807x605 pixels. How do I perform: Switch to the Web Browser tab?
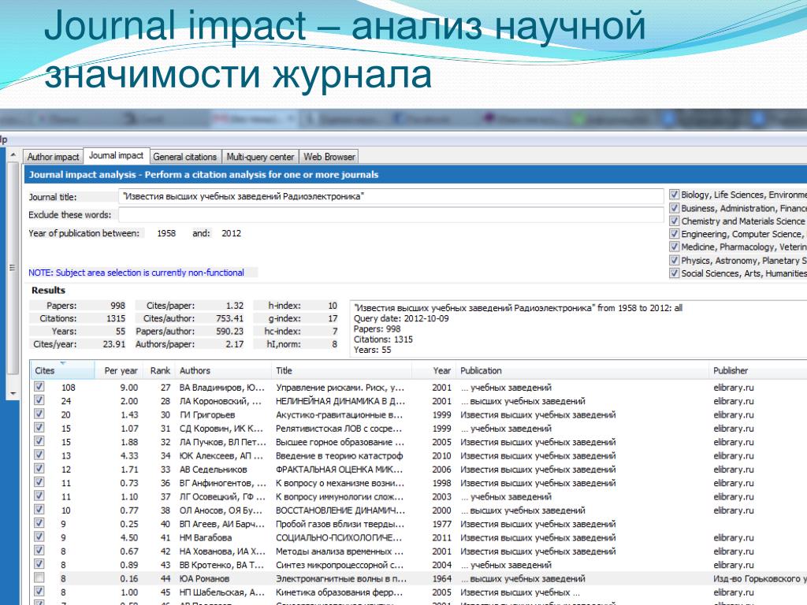(x=329, y=157)
